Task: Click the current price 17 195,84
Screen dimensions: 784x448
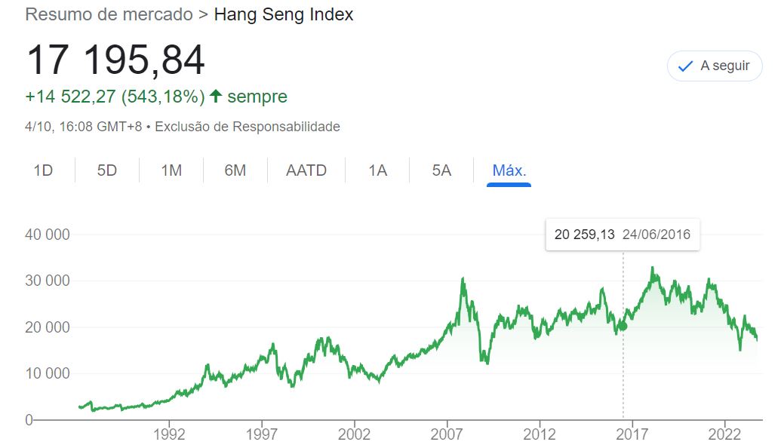Action: (115, 60)
